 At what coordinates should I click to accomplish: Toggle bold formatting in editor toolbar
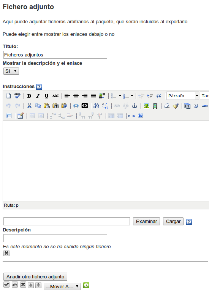click(29, 96)
